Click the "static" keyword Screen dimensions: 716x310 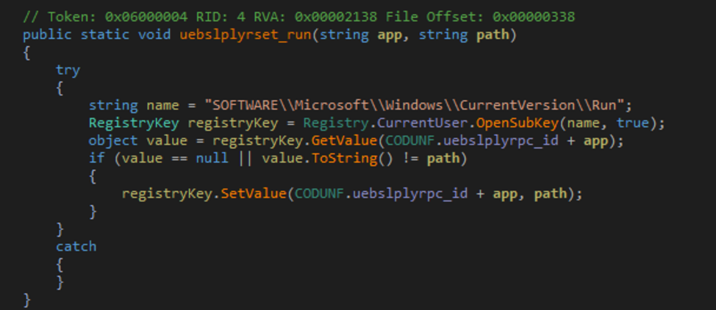(105, 35)
